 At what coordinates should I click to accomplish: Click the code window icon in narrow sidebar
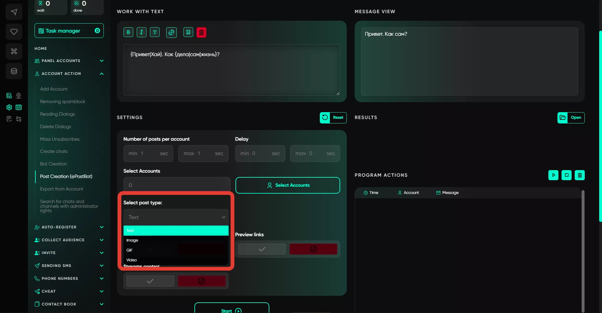coord(19,107)
